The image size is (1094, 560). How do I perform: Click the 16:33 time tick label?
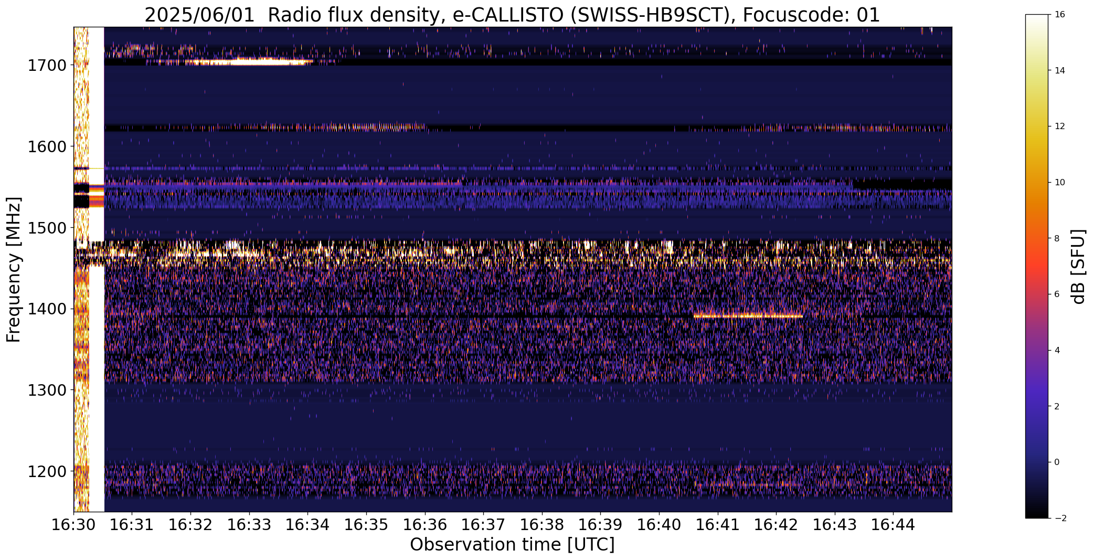(249, 525)
